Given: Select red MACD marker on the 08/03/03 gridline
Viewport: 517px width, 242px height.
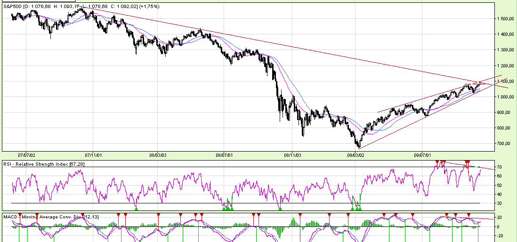Looking at the screenshot, I should (x=158, y=215).
